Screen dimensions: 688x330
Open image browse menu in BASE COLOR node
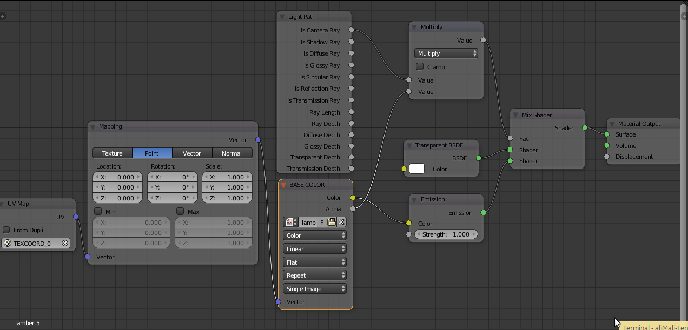(x=291, y=222)
